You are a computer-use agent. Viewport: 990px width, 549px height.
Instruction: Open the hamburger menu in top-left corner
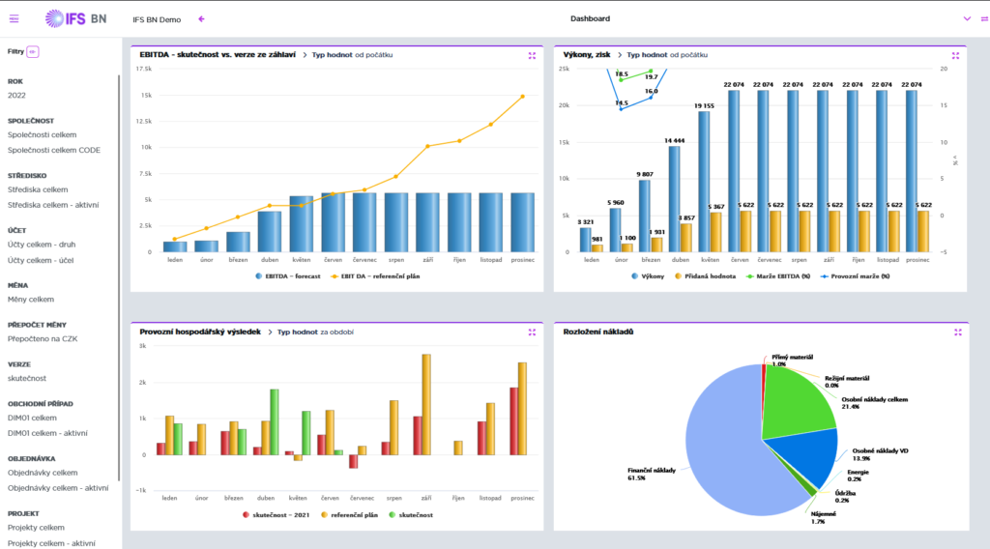click(14, 18)
